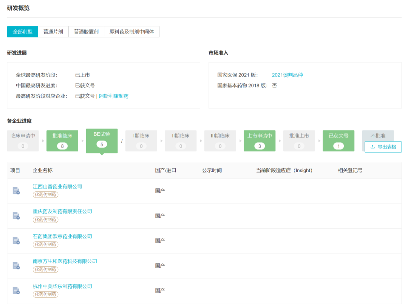This screenshot has height=304, width=408.
Task: Click 化药仿制药 tag under 重庆药友制药
Action: tap(45, 220)
